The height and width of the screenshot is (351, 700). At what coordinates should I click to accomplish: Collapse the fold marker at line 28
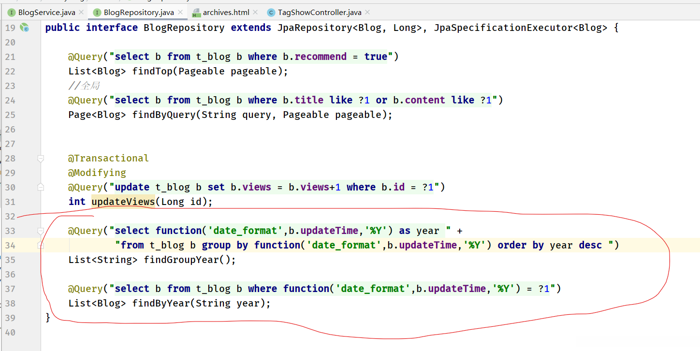tap(41, 158)
